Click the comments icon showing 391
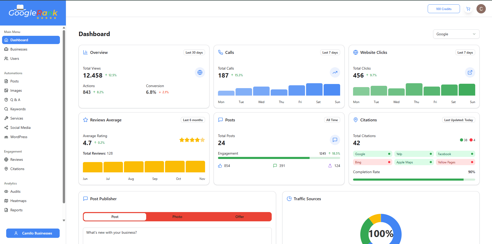 coord(275,166)
